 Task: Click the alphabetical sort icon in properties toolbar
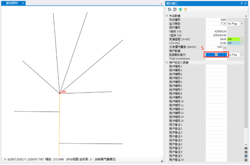tap(175, 9)
